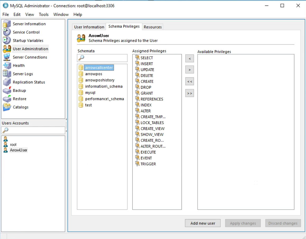Click the Apply changes button
Image resolution: width=306 pixels, height=239 pixels.
(x=243, y=223)
